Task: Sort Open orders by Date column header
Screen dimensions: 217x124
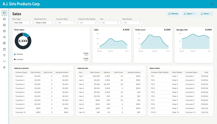Action: click(x=206, y=72)
